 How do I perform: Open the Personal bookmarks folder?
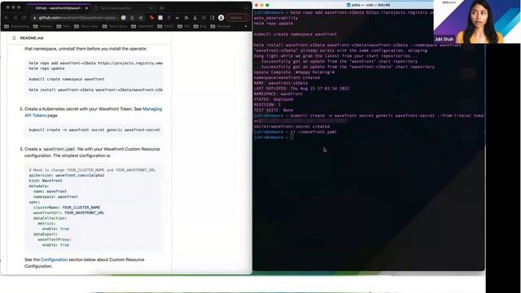point(221,26)
